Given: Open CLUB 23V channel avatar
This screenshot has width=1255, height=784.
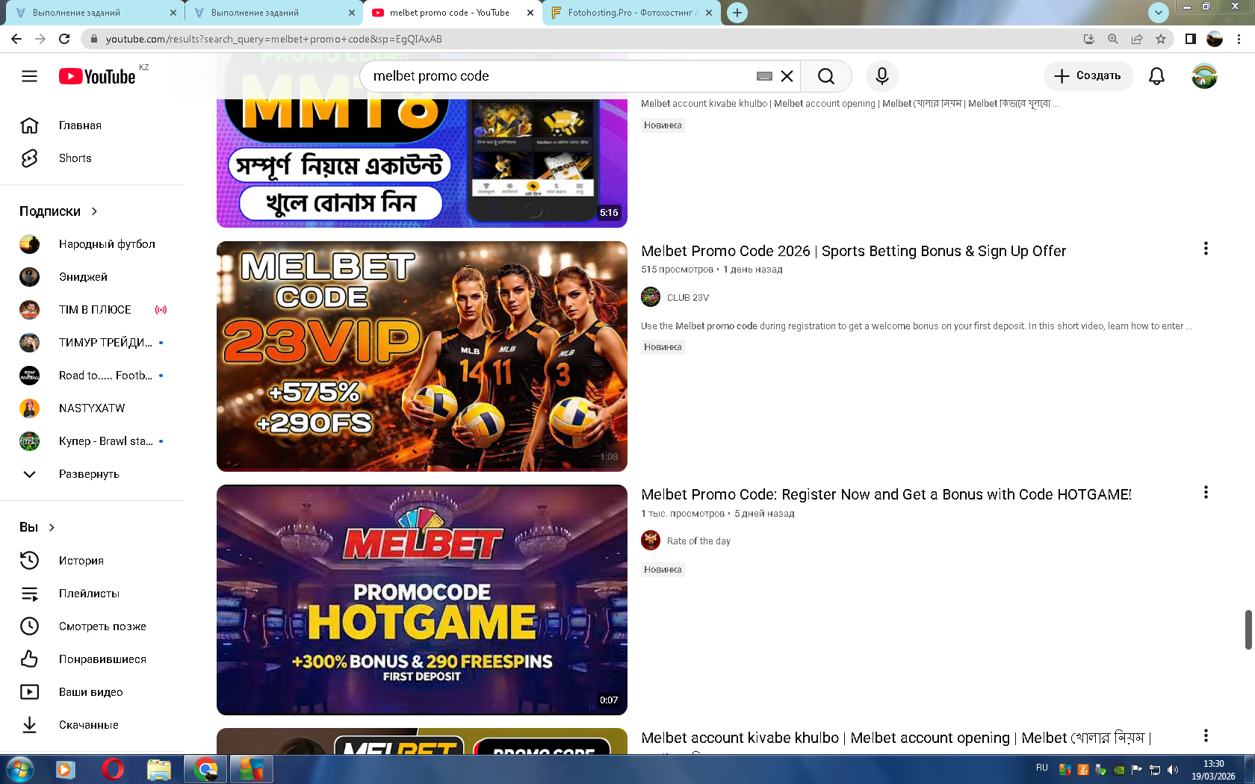Looking at the screenshot, I should click(651, 297).
